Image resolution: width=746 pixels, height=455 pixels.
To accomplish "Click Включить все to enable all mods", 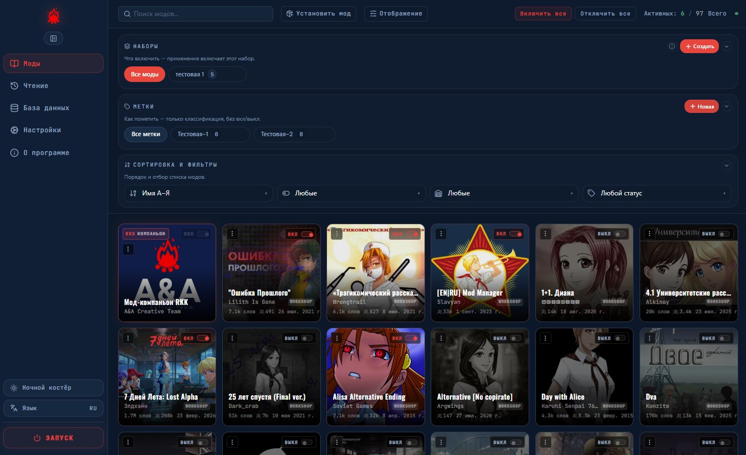I will pyautogui.click(x=543, y=14).
